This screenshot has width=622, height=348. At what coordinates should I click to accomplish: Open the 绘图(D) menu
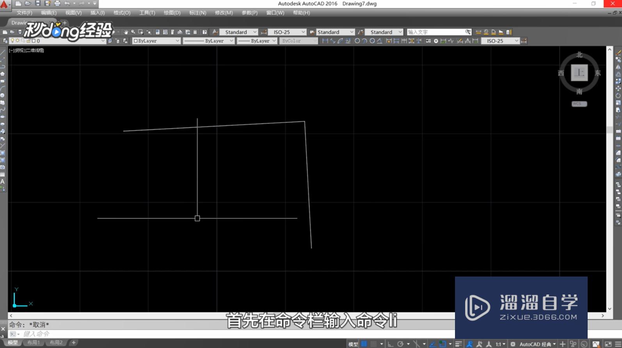(172, 13)
